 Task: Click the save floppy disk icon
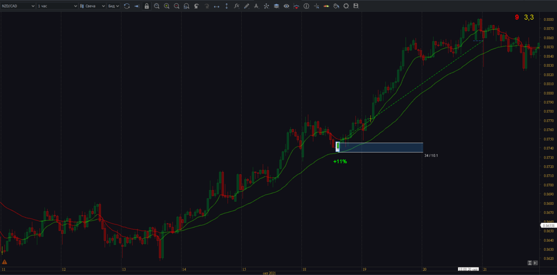[356, 6]
